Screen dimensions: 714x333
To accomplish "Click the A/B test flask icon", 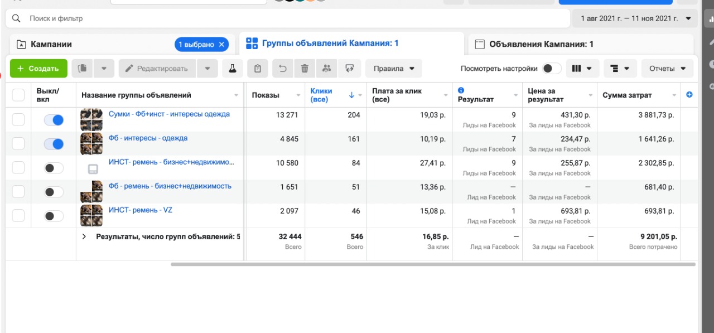I will pyautogui.click(x=232, y=69).
